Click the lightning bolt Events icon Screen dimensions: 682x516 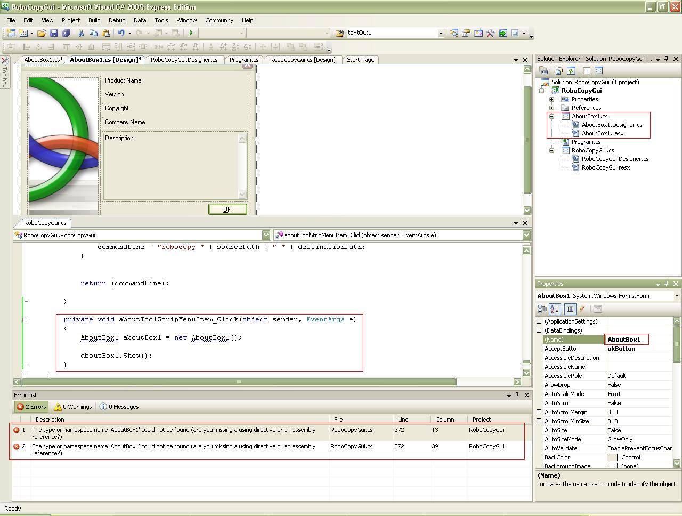582,309
